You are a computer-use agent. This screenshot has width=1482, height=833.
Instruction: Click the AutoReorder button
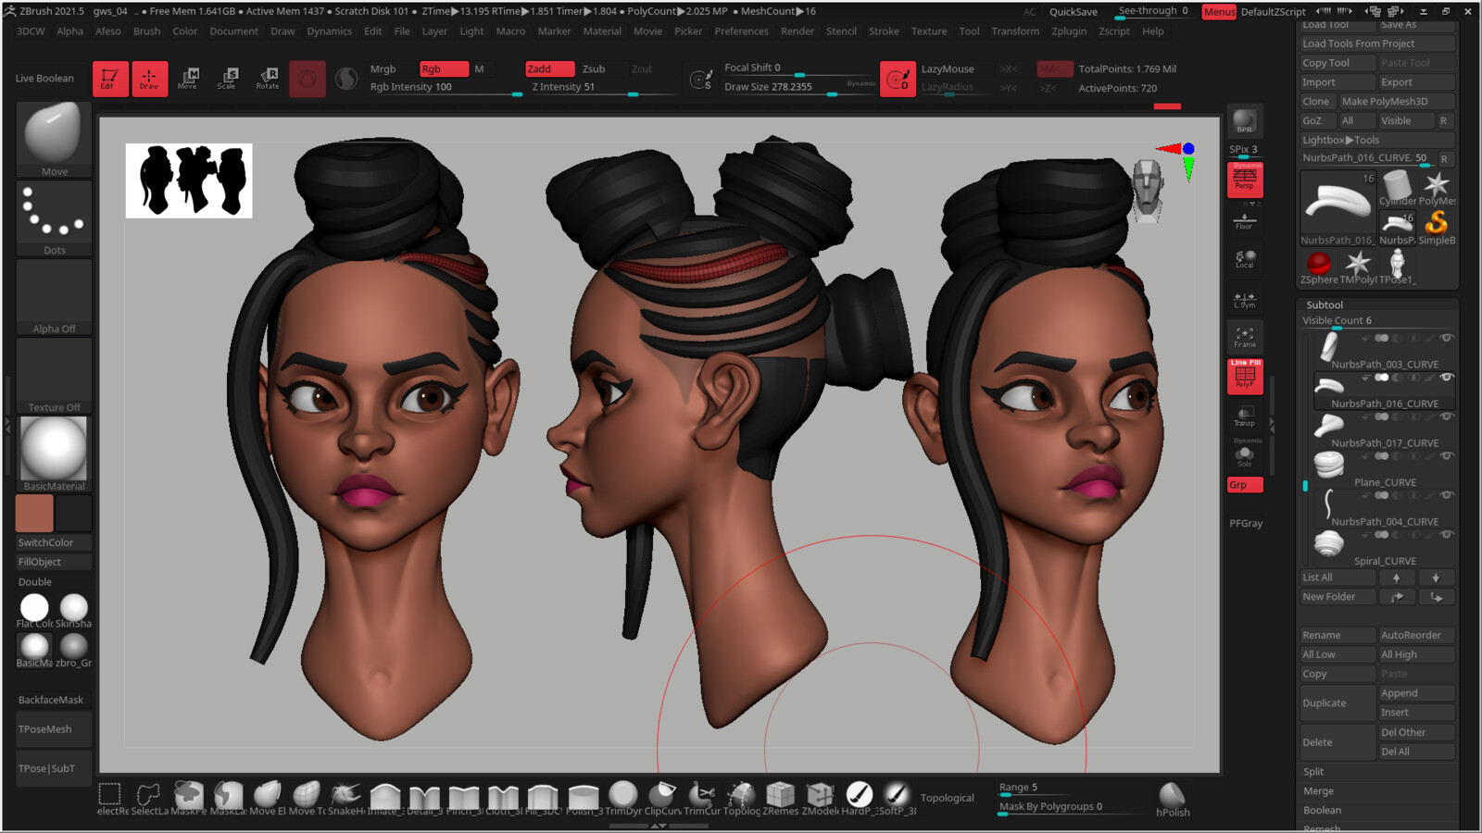(x=1416, y=636)
